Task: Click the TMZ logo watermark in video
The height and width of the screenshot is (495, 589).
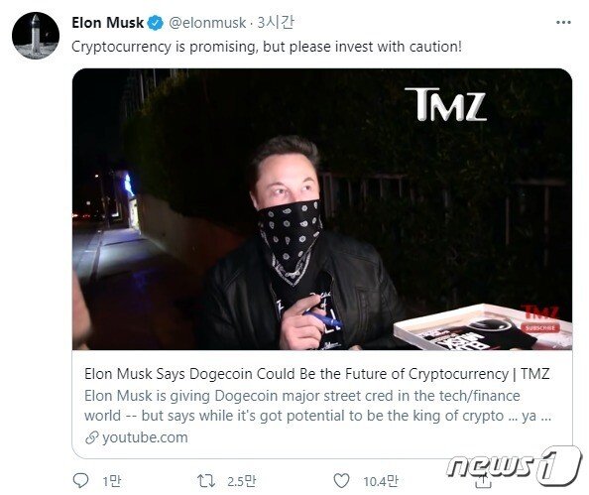Action: (x=445, y=104)
